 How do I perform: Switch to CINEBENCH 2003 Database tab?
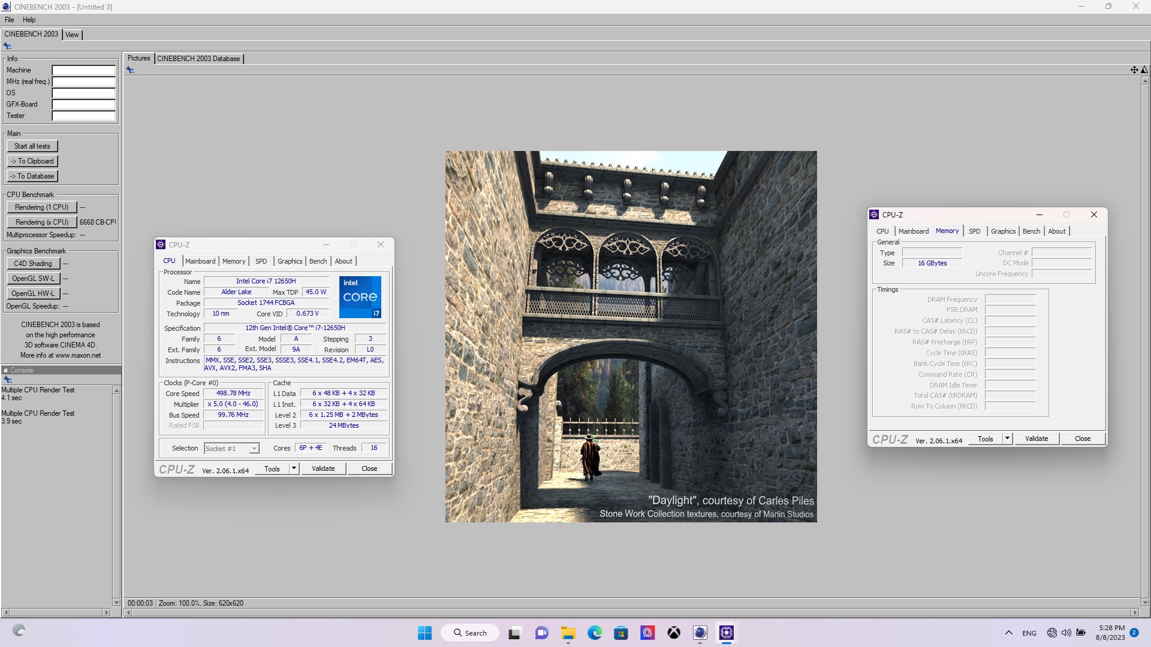coord(198,59)
